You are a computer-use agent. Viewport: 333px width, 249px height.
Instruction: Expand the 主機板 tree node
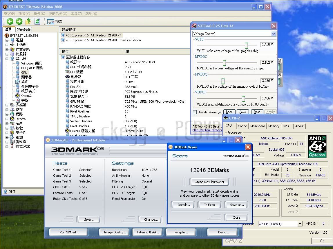click(x=7, y=45)
